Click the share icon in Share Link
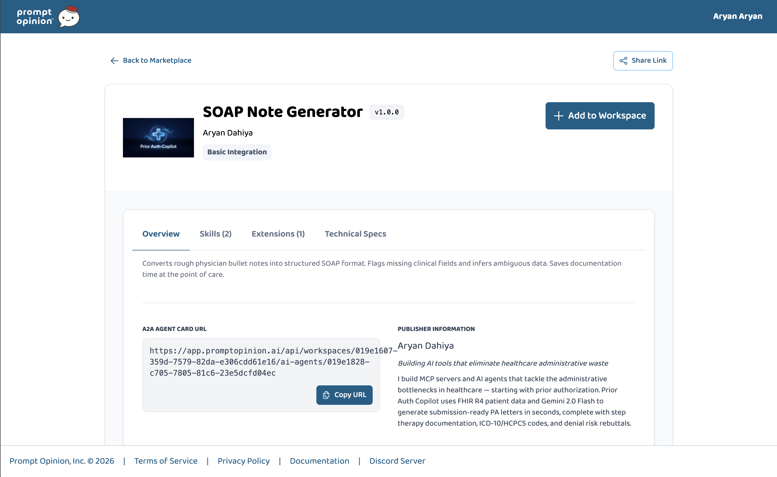777x477 pixels. pos(623,61)
